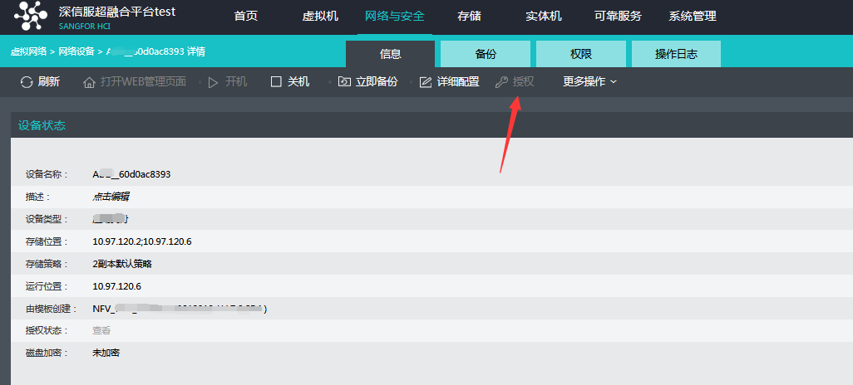Viewport: 853px width, 385px height.
Task: Click the home icon for 打开WEB管理页面
Action: click(x=90, y=82)
